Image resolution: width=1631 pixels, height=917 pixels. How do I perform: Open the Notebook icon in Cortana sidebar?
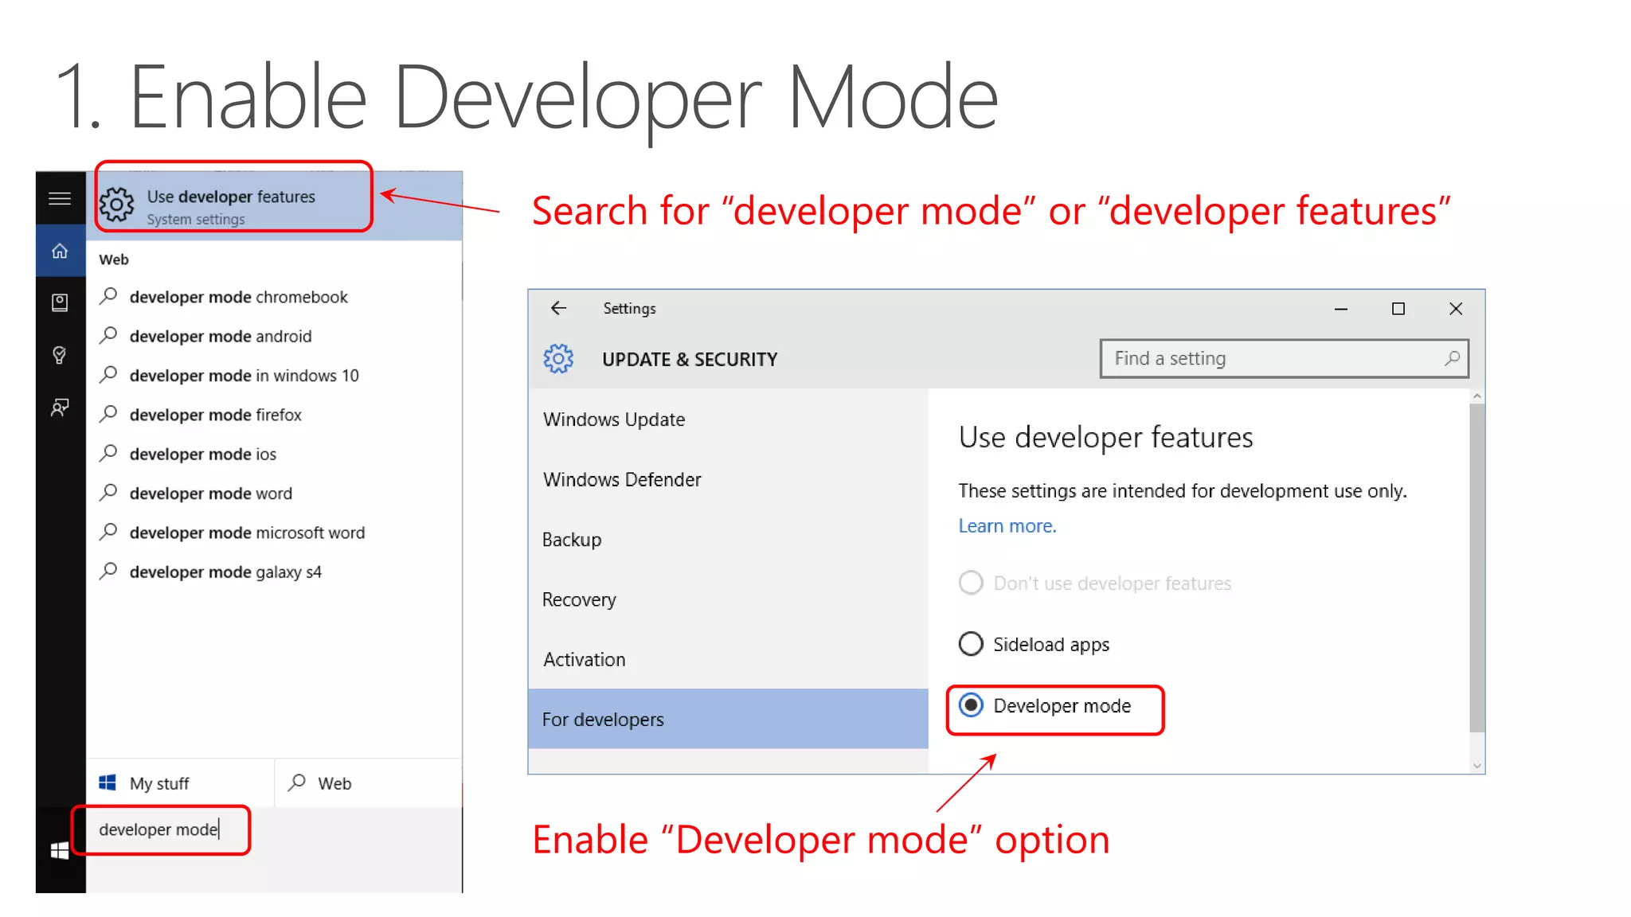[60, 302]
